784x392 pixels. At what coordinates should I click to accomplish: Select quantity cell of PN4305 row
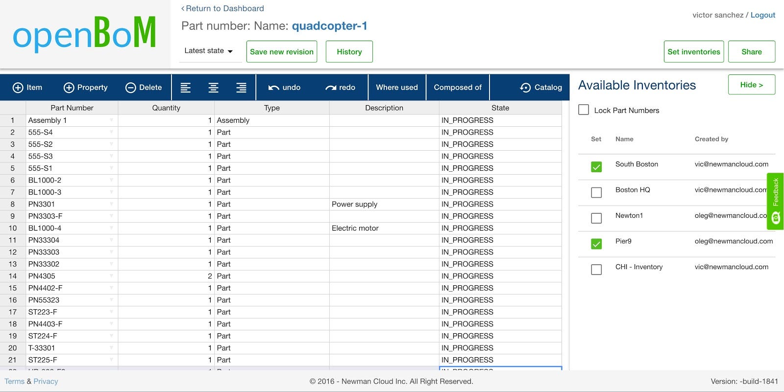click(x=166, y=276)
